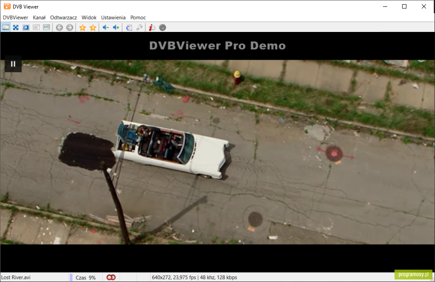Show info with the red i icon
Screen dimensions: 435x282
(152, 27)
